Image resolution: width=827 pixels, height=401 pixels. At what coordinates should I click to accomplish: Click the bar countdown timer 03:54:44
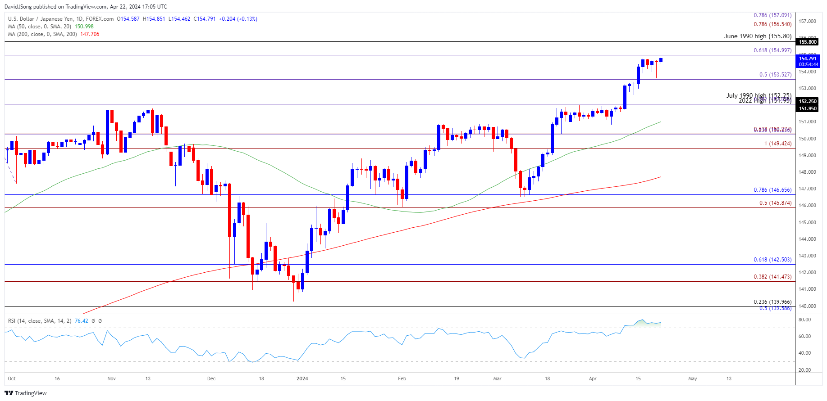tap(808, 64)
